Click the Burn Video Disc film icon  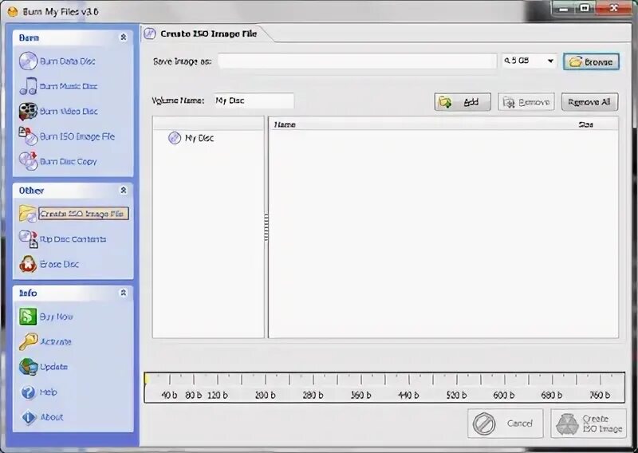point(28,111)
